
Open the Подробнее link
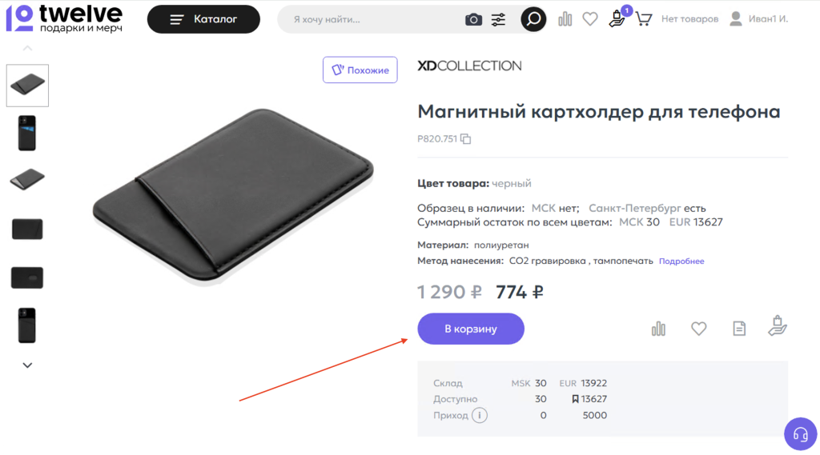tap(681, 261)
